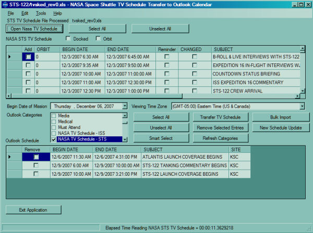The height and width of the screenshot is (233, 313).
Task: Open the File menu
Action: (x=11, y=14)
